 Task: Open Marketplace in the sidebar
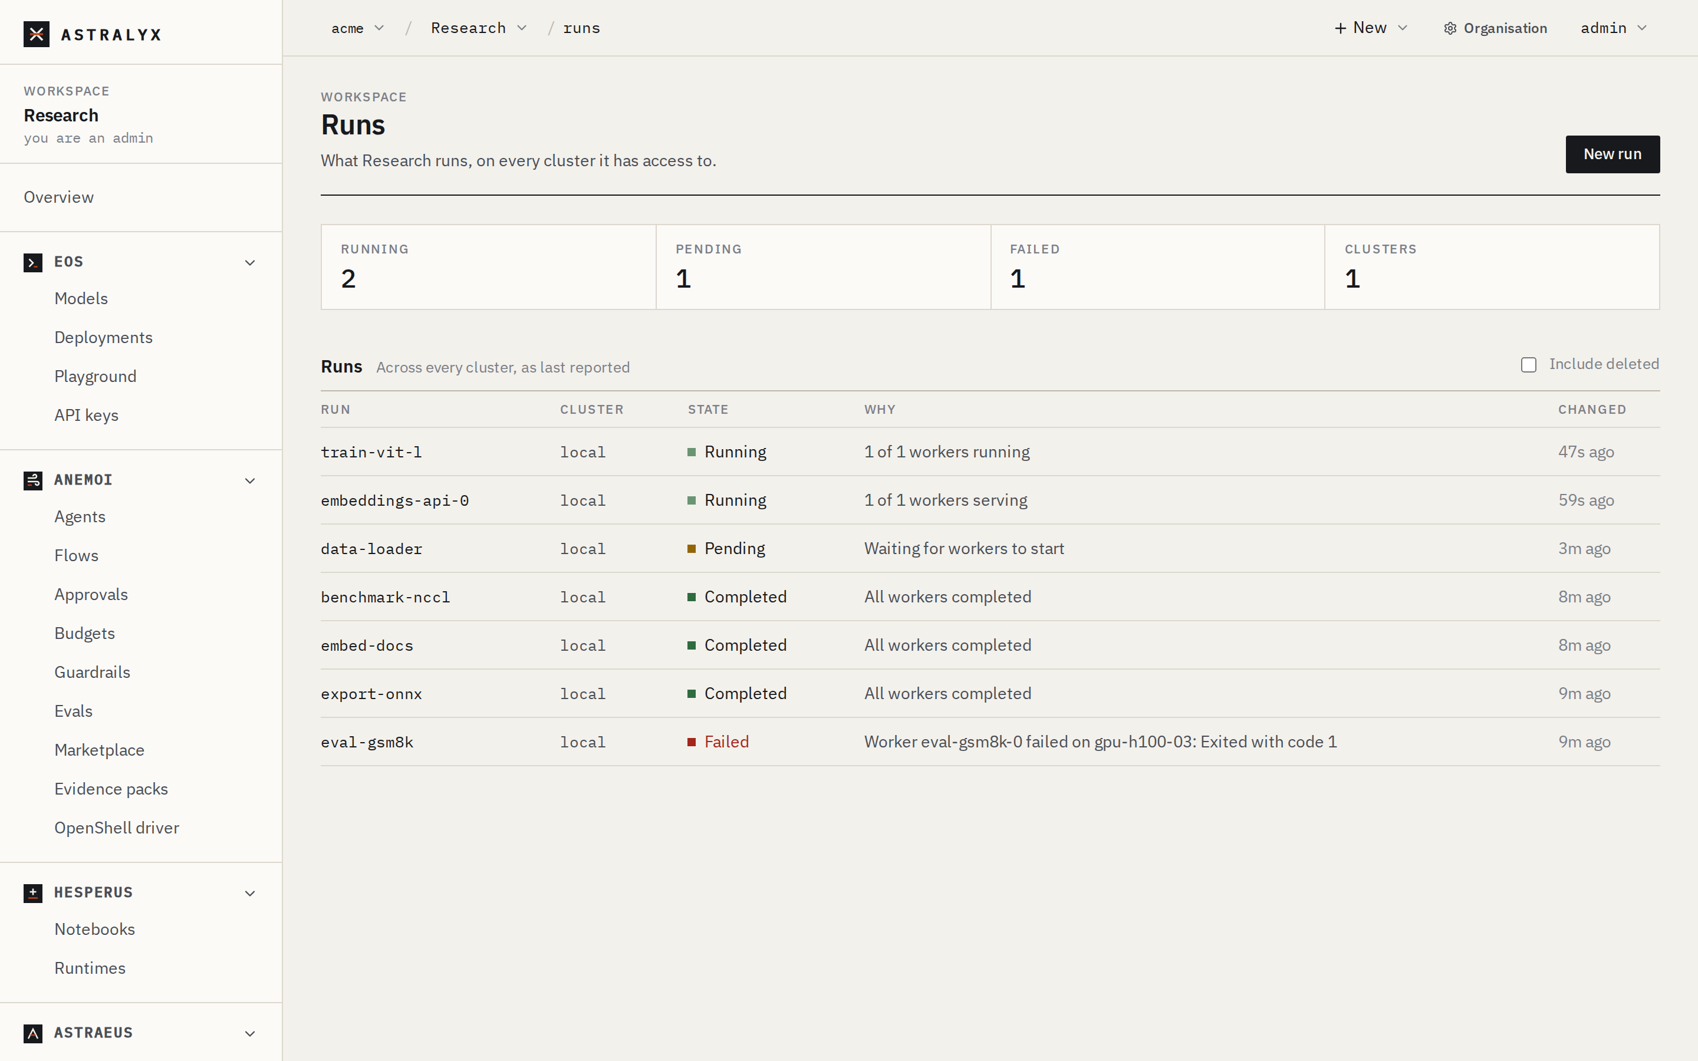[100, 750]
